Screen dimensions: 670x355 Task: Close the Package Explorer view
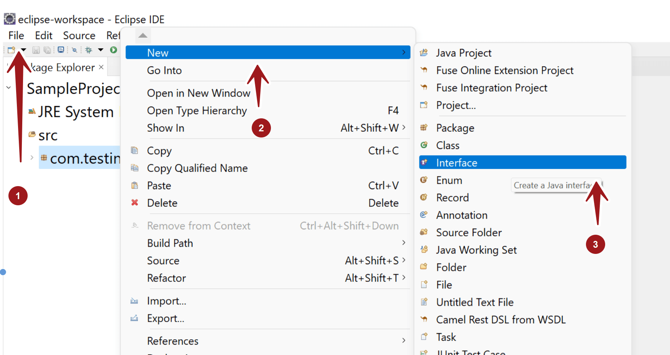coord(101,67)
